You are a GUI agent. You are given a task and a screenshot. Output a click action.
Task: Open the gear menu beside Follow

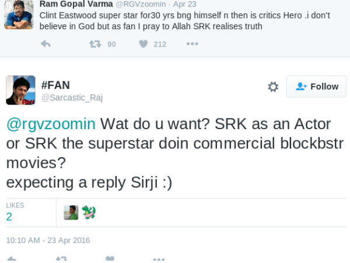pyautogui.click(x=273, y=86)
